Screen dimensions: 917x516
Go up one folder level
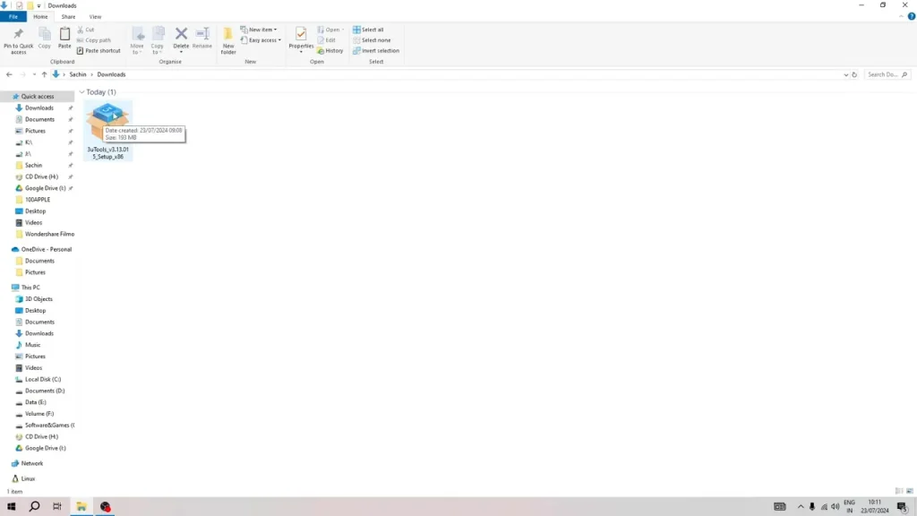coord(44,75)
